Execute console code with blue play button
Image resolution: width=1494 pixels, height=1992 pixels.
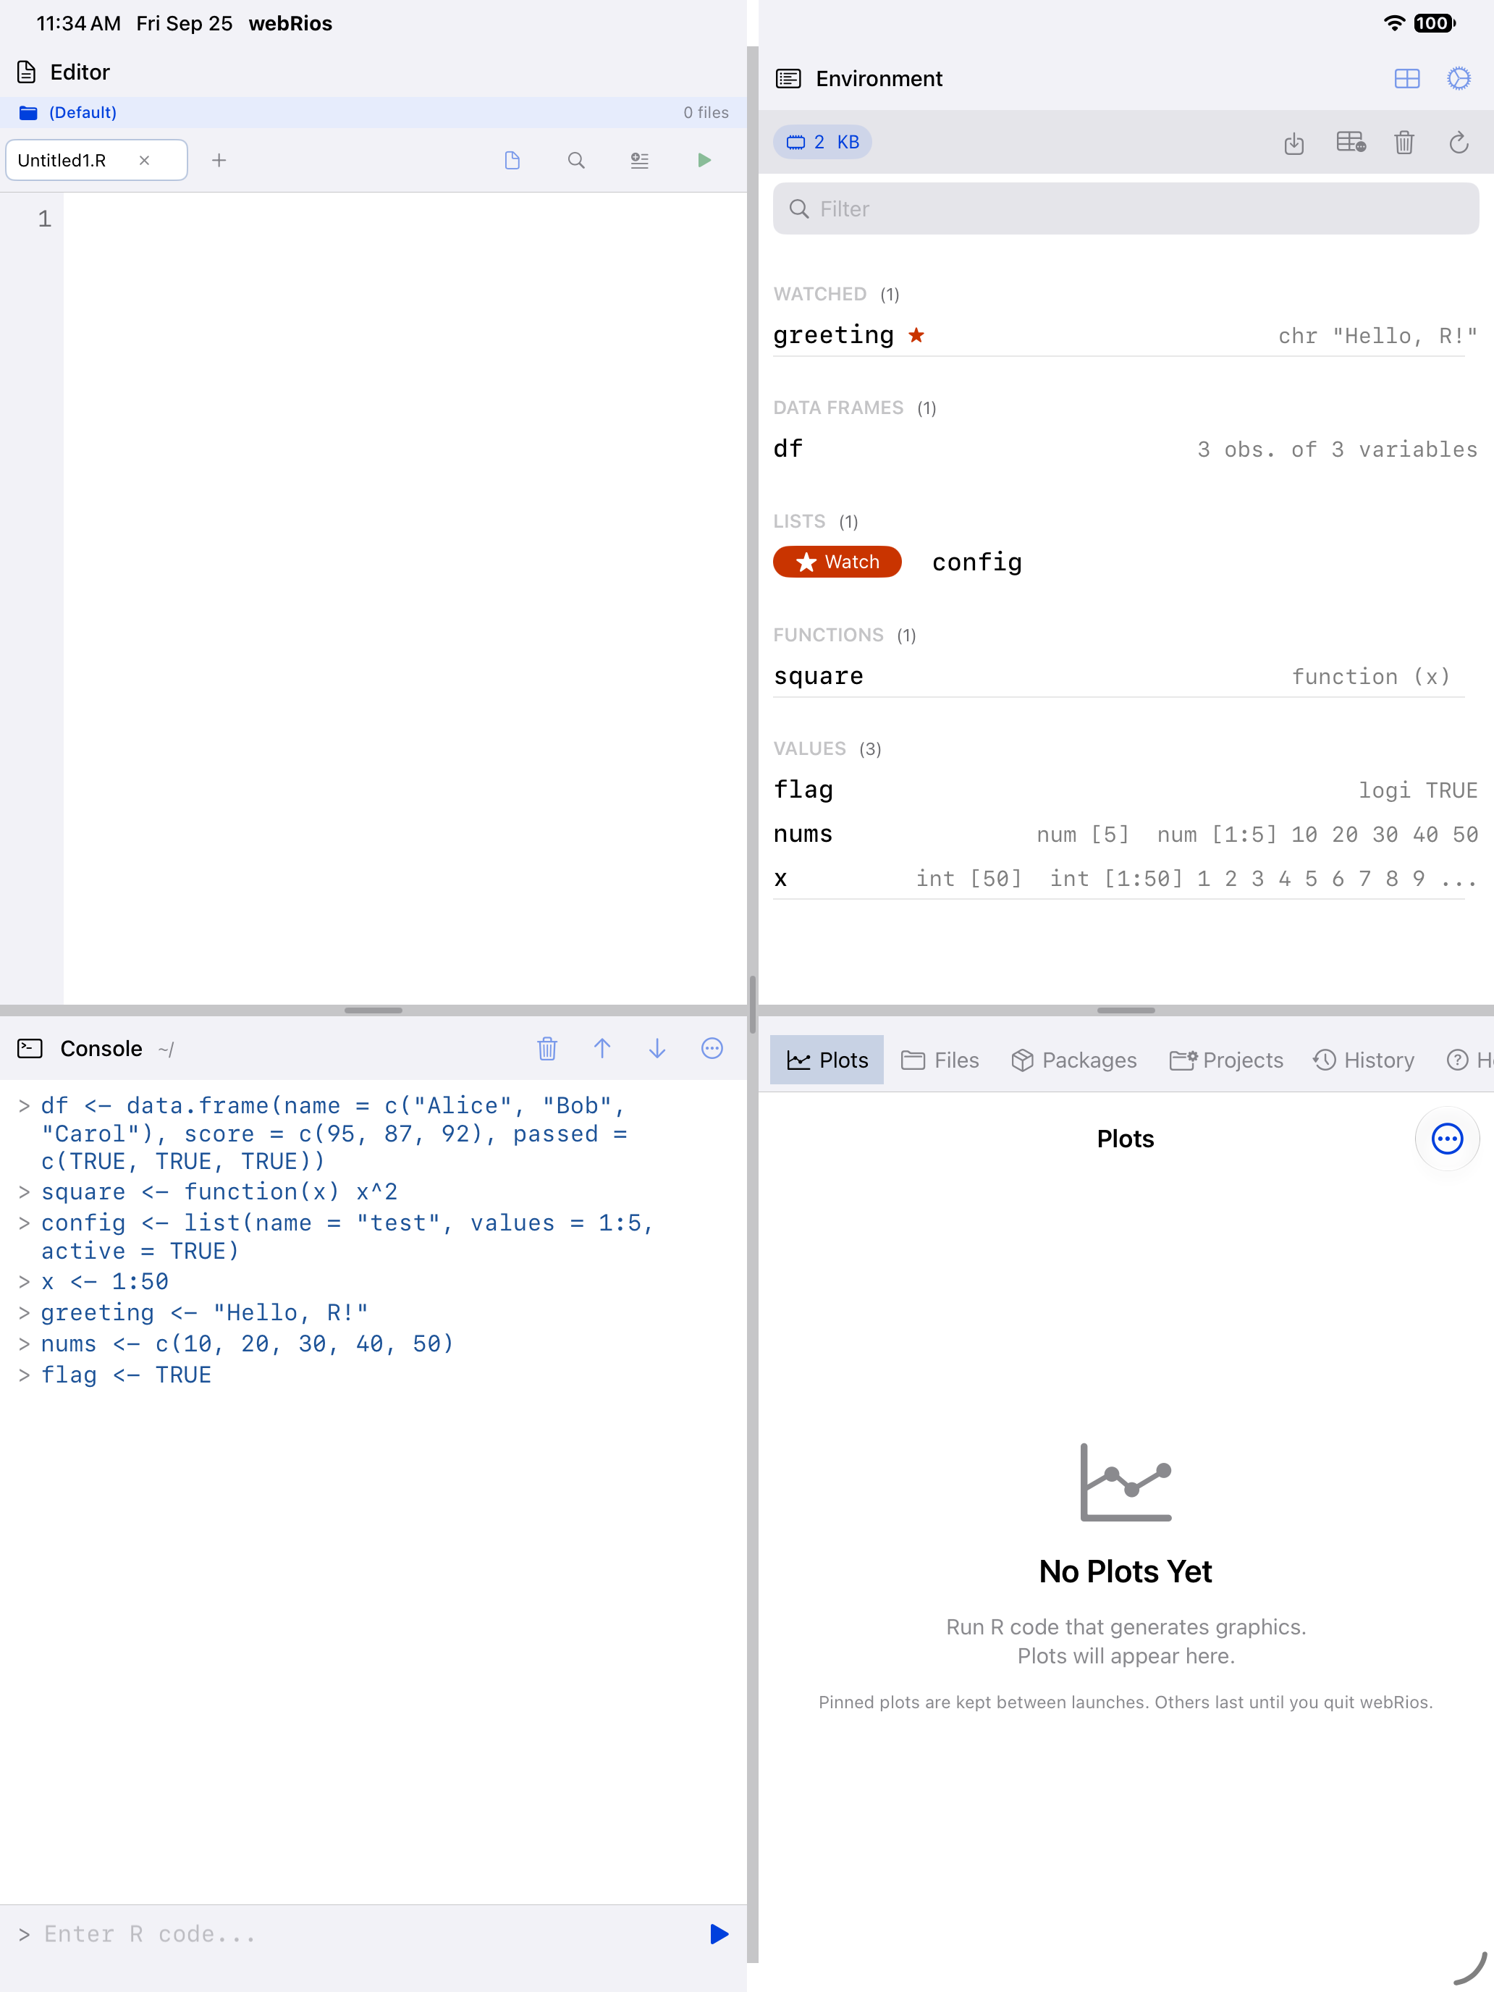[x=719, y=1933]
